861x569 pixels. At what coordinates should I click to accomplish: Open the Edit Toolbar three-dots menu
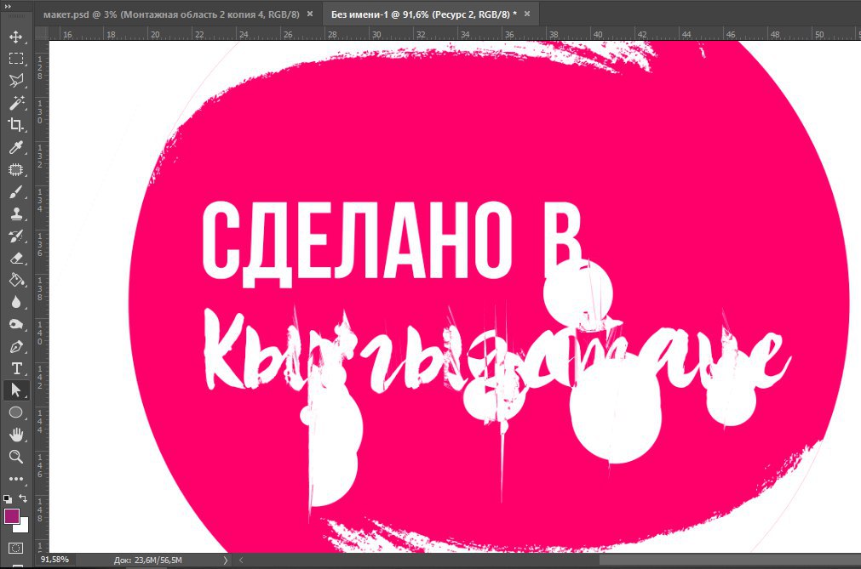click(16, 479)
